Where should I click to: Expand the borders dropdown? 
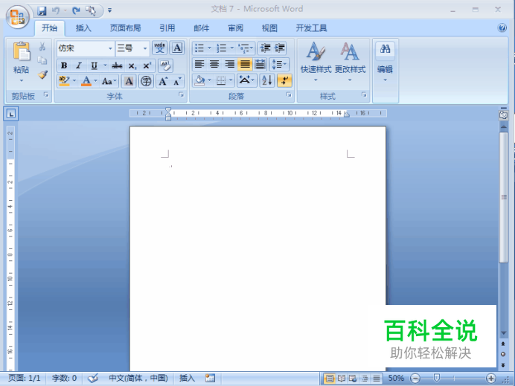[x=231, y=80]
